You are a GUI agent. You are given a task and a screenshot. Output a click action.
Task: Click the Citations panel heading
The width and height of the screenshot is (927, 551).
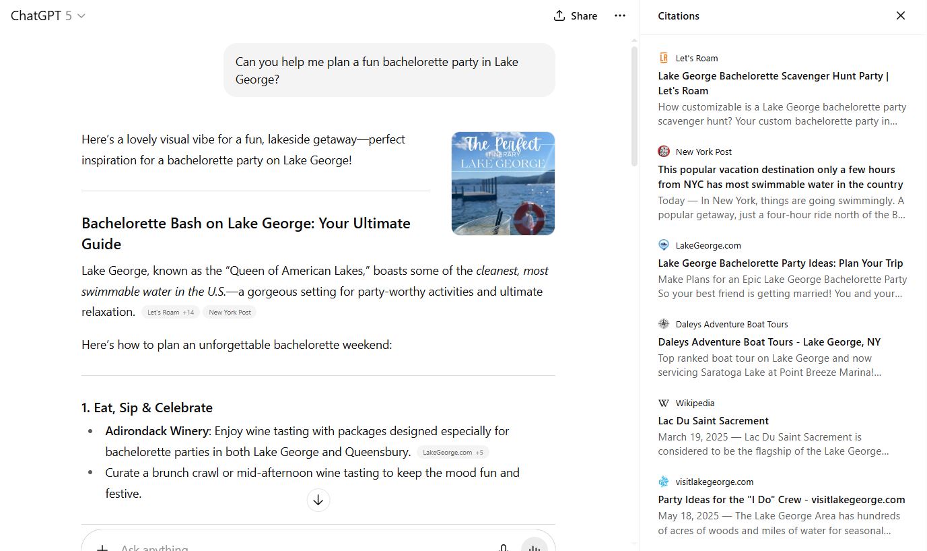click(x=679, y=16)
